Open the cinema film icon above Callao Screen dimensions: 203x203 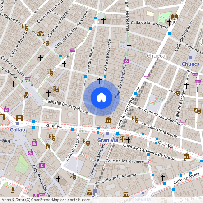(x=19, y=118)
